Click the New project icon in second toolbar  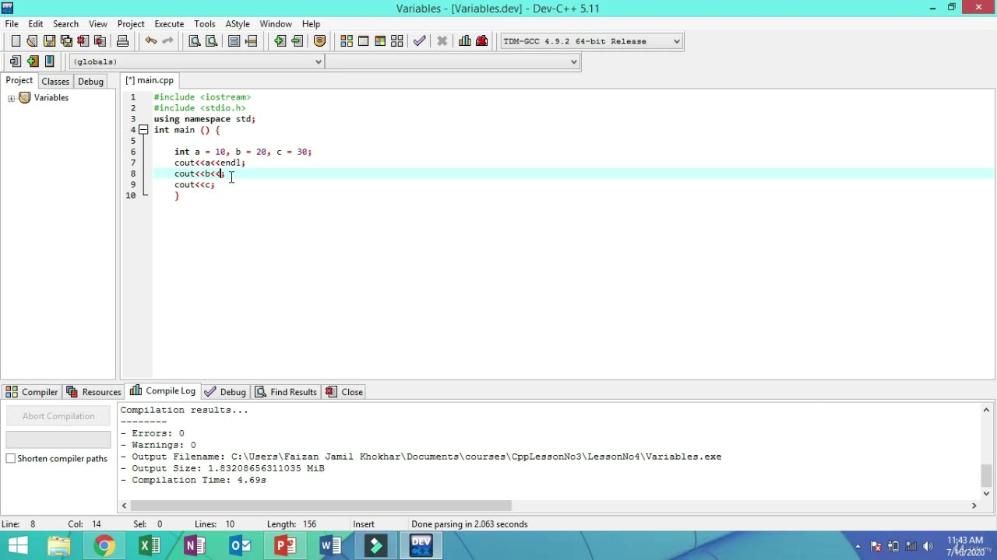pos(16,61)
